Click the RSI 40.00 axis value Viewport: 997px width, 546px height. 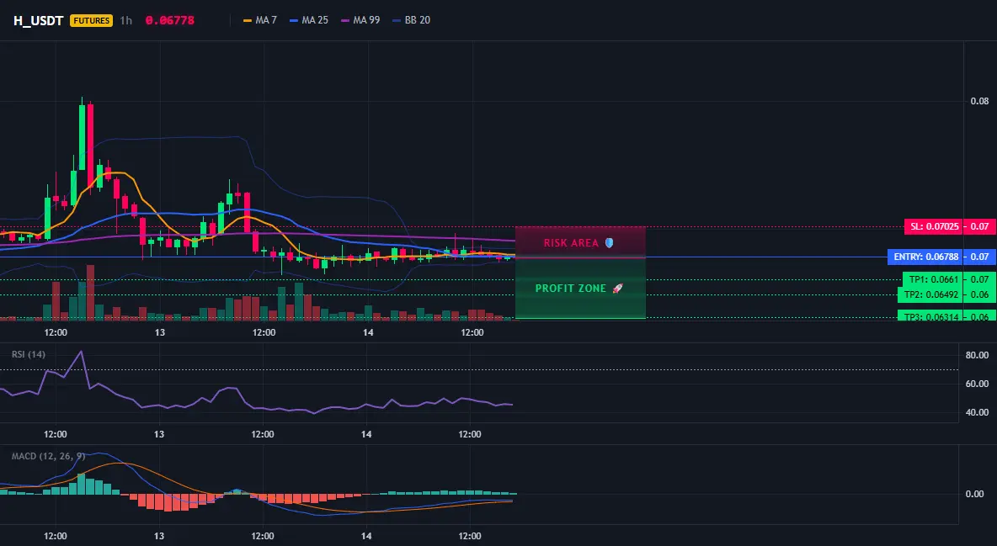(978, 412)
